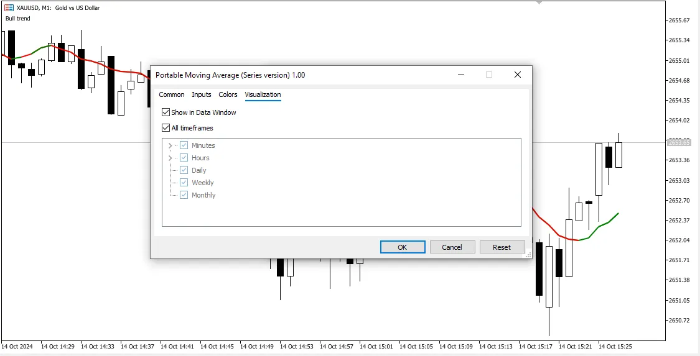Toggle the Weekly timeframe checkbox

184,183
